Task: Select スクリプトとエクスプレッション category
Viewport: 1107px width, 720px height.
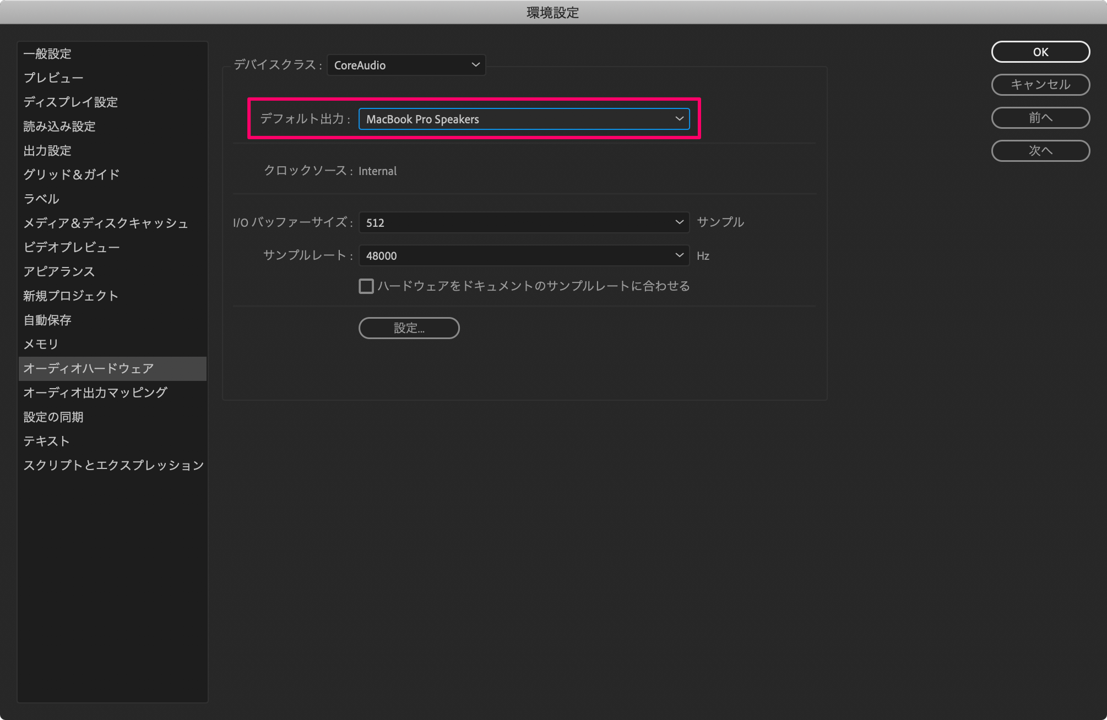Action: click(x=112, y=466)
